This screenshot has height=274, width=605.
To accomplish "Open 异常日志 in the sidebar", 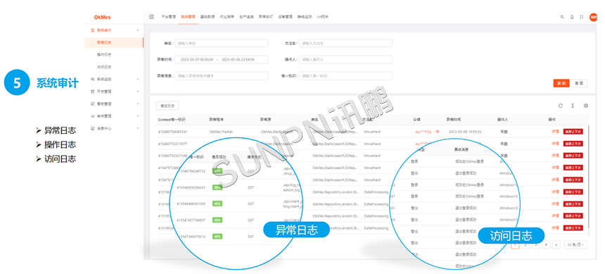I will (114, 42).
